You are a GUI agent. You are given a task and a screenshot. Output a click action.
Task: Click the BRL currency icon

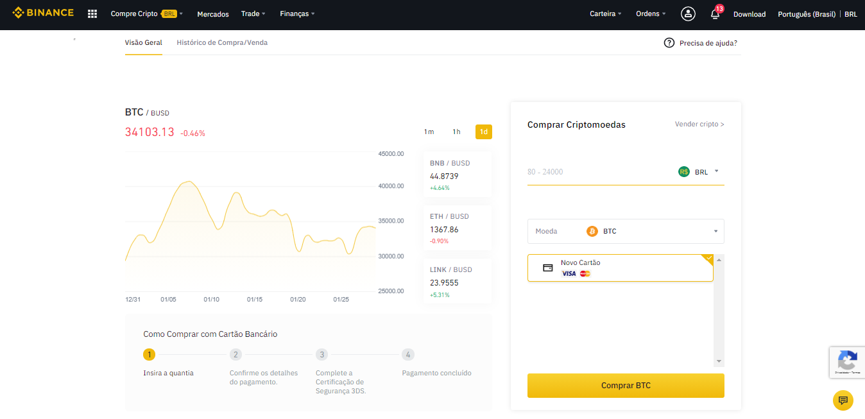683,171
